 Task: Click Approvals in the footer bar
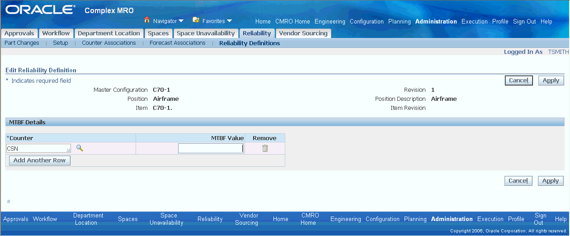[x=16, y=219]
